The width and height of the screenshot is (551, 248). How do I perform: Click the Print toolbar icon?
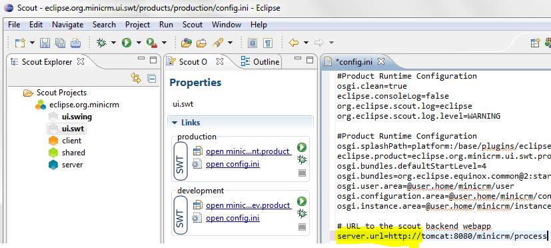[75, 43]
